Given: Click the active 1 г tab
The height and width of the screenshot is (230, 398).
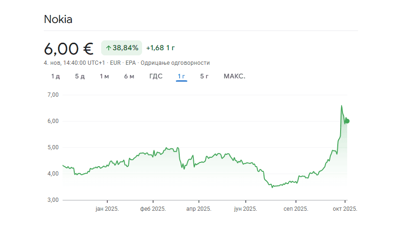Looking at the screenshot, I should 182,77.
